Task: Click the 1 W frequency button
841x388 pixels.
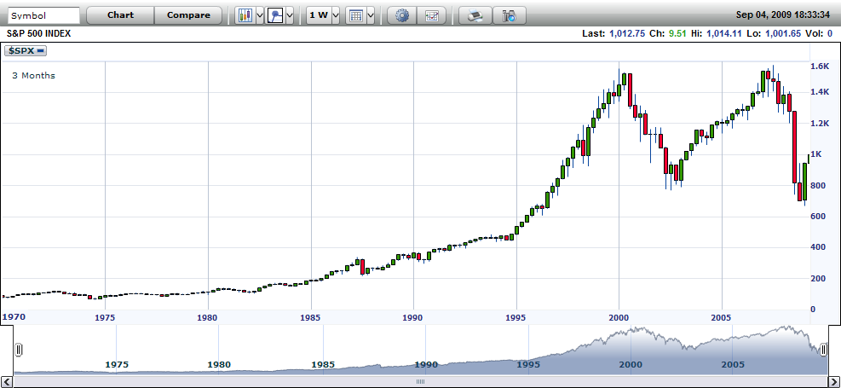Action: [319, 15]
